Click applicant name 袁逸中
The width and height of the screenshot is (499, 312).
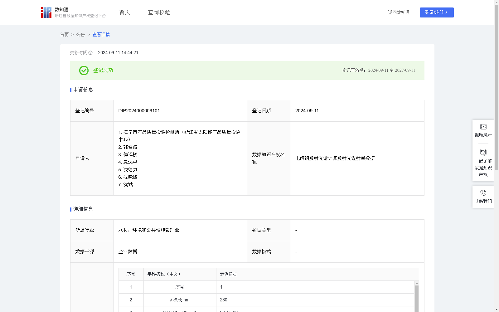coord(130,162)
